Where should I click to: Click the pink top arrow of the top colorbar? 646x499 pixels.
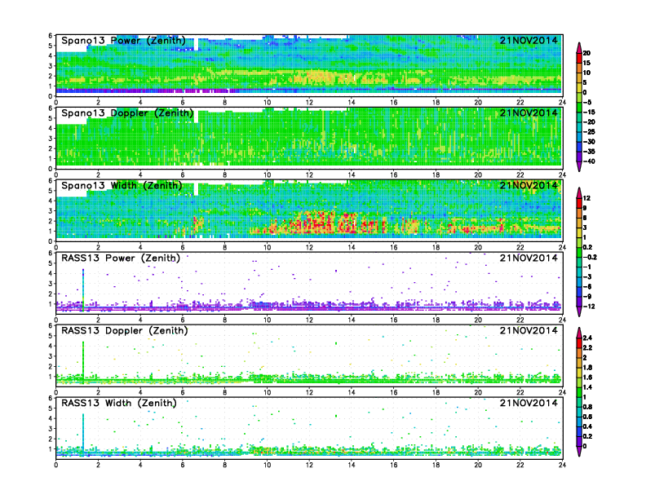click(x=579, y=47)
